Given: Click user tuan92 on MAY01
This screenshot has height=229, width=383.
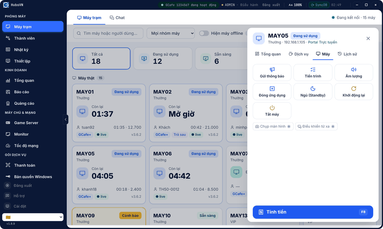Looking at the screenshot, I should point(88,127).
